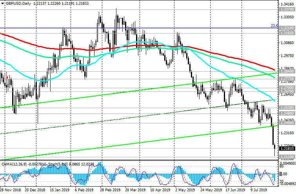Click the 10 Apr 2019 date label
The image size is (296, 194).
160,190
